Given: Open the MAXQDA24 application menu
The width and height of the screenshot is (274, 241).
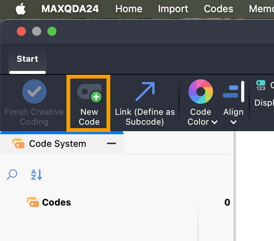Looking at the screenshot, I should 70,9.
